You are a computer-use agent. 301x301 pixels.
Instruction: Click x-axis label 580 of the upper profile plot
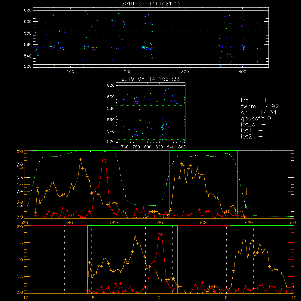point(159,222)
